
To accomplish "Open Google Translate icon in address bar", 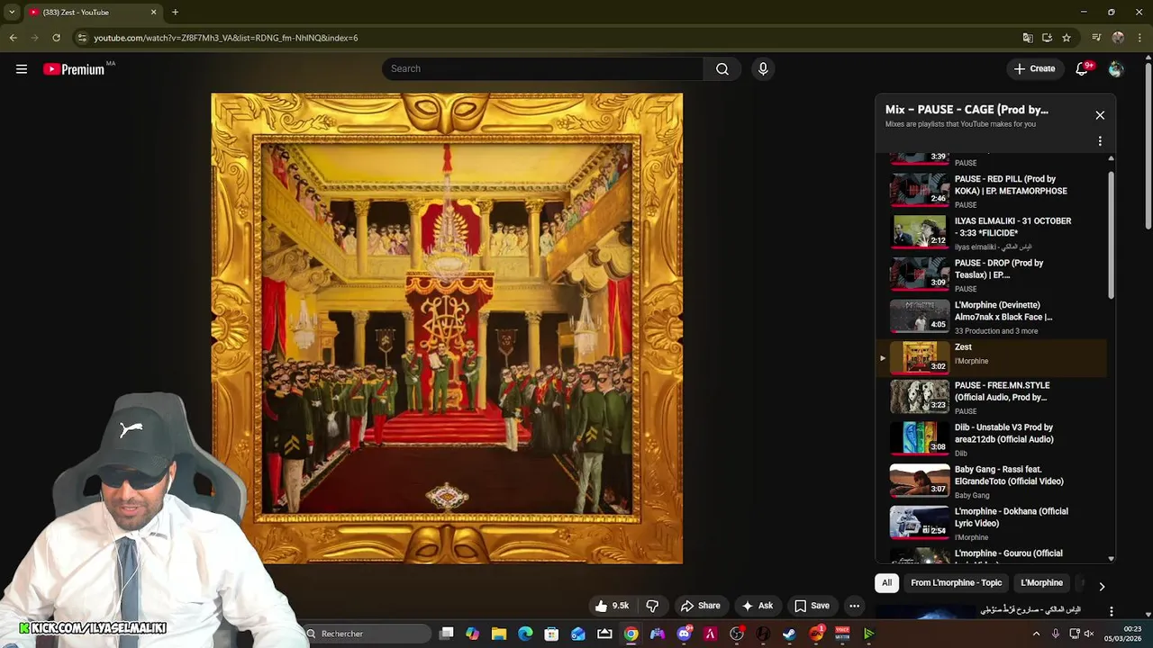I will pos(1028,38).
